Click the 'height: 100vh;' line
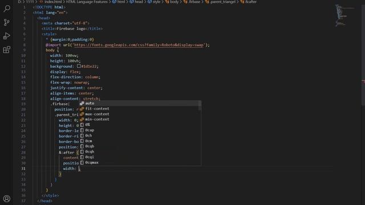 (65, 61)
